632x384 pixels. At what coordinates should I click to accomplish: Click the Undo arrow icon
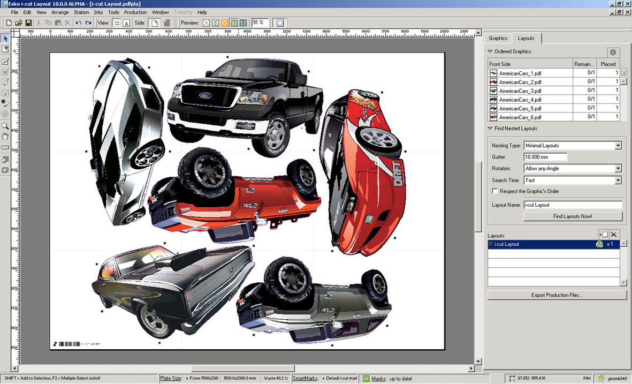coord(79,23)
